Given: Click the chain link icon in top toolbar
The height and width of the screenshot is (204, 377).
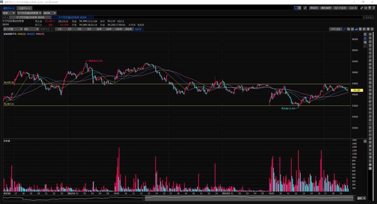Looking at the screenshot, I should click(x=362, y=8).
